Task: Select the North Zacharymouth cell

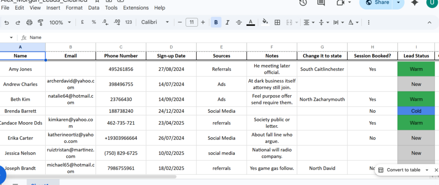Action: pyautogui.click(x=322, y=99)
